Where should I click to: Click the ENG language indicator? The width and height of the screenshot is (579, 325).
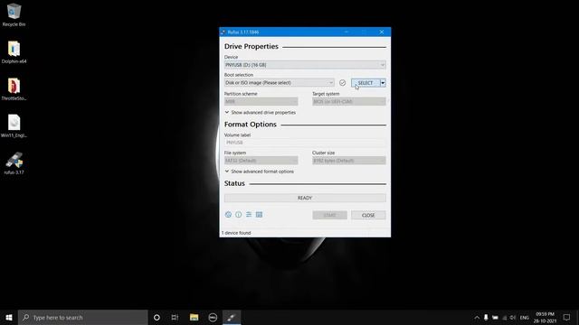tap(525, 318)
